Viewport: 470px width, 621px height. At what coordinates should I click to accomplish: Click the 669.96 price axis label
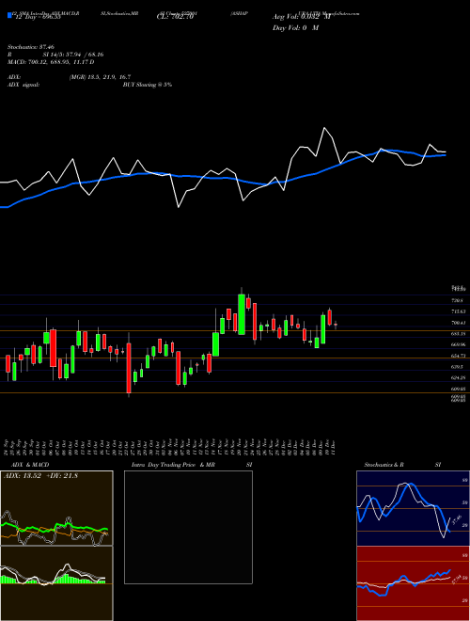point(458,344)
